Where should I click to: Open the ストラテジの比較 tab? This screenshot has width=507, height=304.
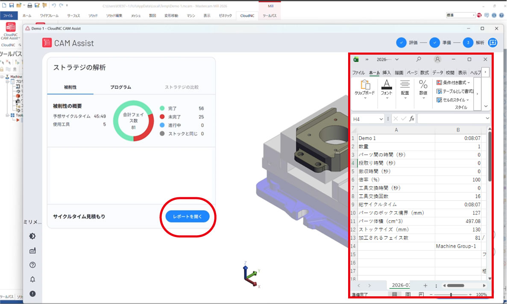[x=182, y=87]
